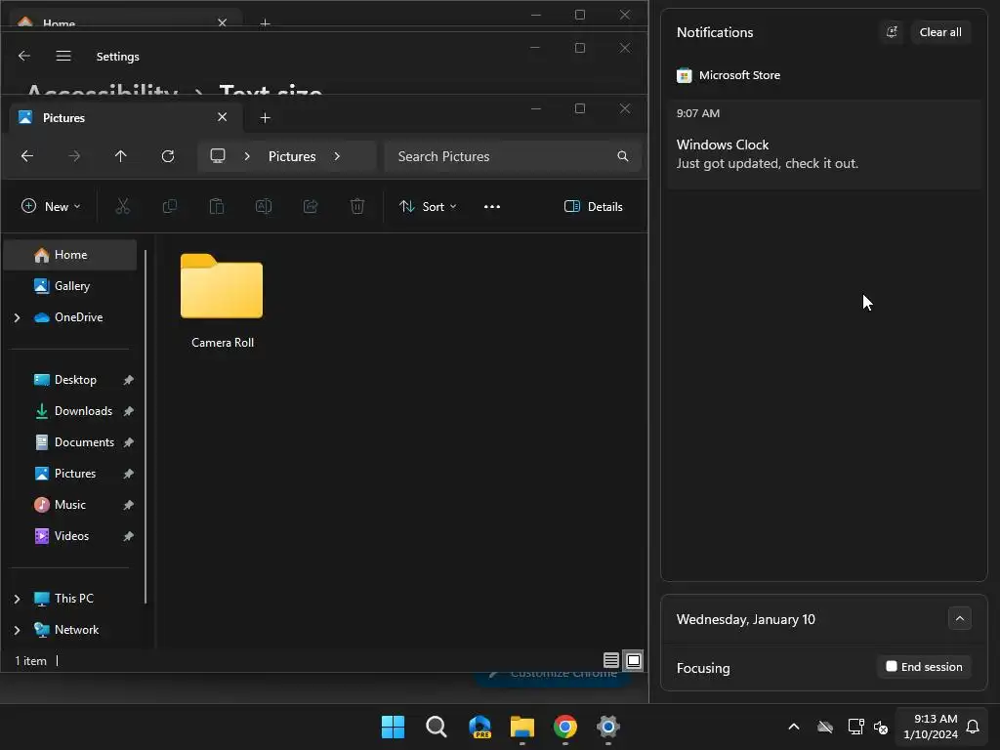
Task: Open taskbar Search
Action: tap(437, 727)
